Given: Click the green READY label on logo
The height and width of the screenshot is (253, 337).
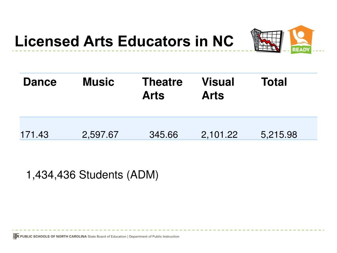Looking at the screenshot, I should pyautogui.click(x=301, y=50).
